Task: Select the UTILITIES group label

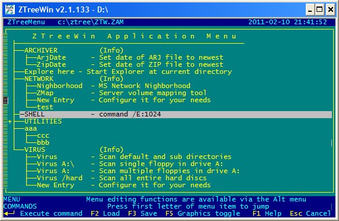Action: point(43,121)
